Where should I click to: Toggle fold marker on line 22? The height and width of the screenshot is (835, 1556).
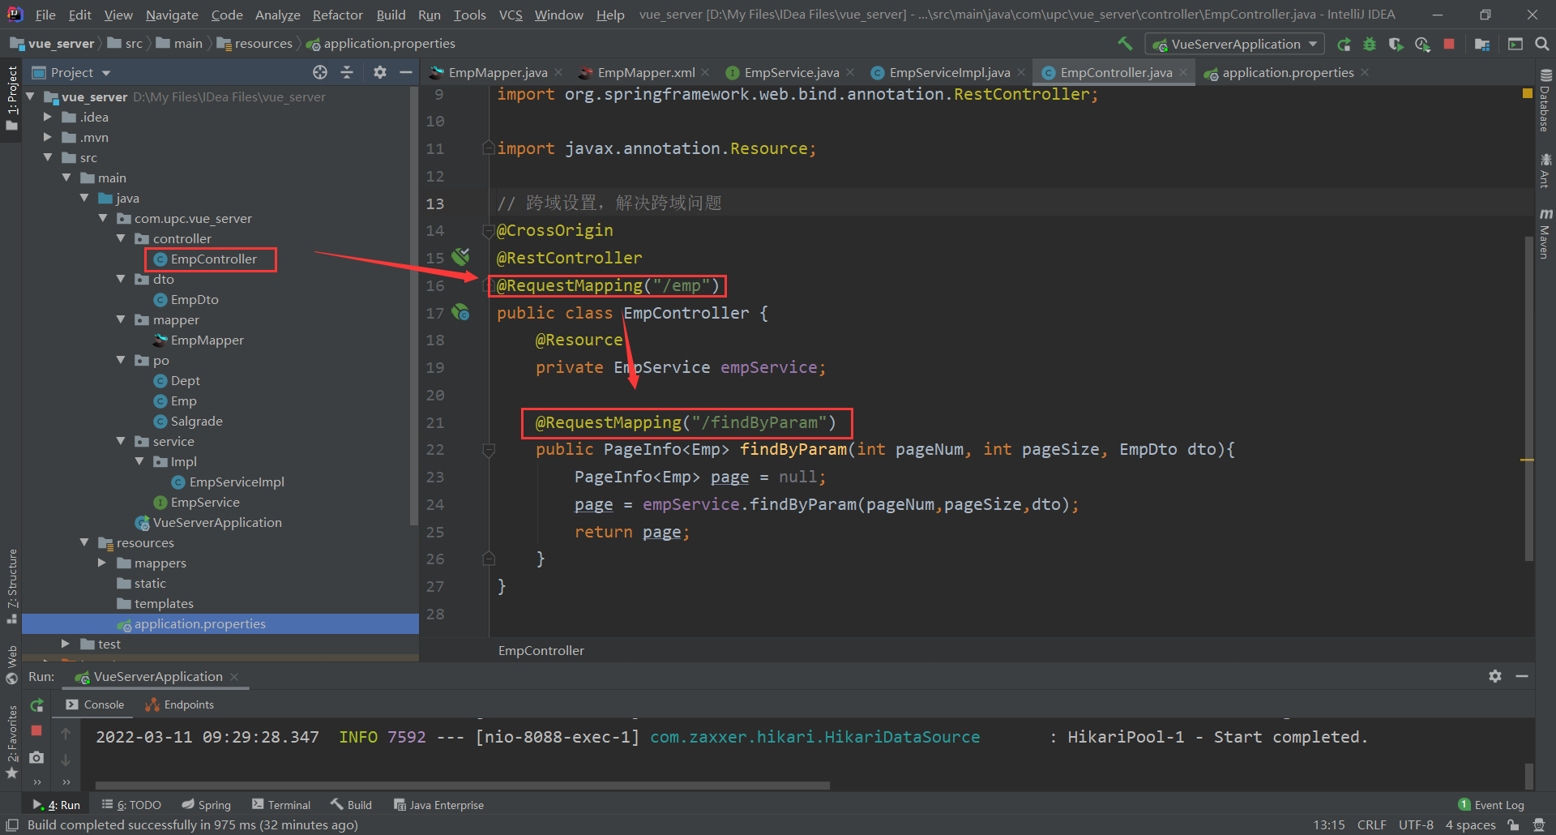[x=489, y=449]
